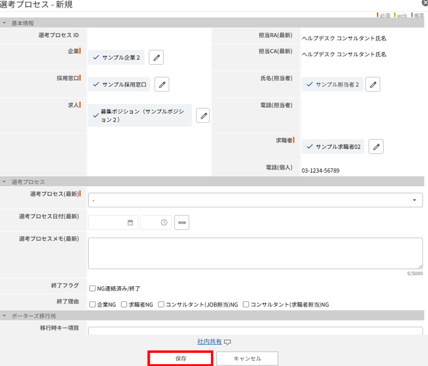Click the monitor icon beside 社内共有
The width and height of the screenshot is (428, 366).
point(228,342)
